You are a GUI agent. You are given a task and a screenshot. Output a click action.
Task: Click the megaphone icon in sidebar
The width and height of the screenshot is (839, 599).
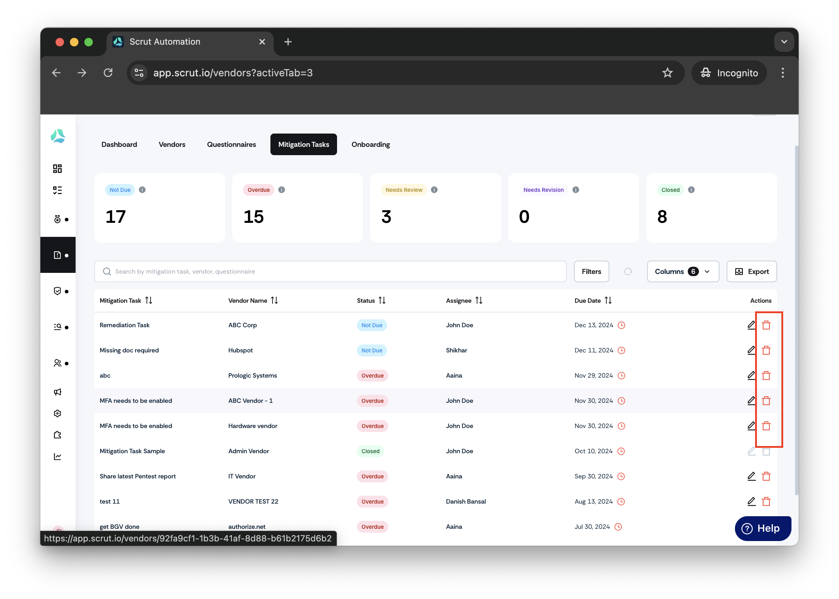coord(57,392)
